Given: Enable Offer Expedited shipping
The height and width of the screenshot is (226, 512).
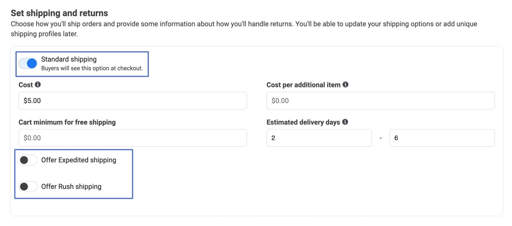Looking at the screenshot, I should [28, 160].
